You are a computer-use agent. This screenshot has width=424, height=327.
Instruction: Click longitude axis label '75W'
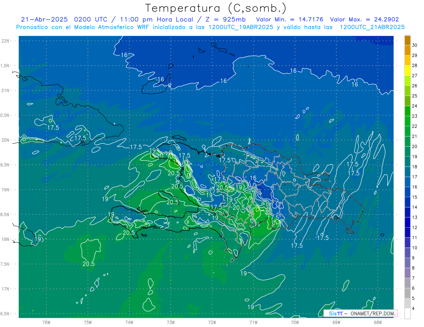pos(88,322)
